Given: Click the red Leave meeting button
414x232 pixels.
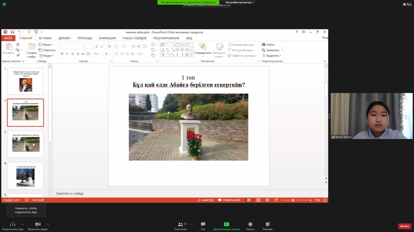Looking at the screenshot, I should coord(404,226).
